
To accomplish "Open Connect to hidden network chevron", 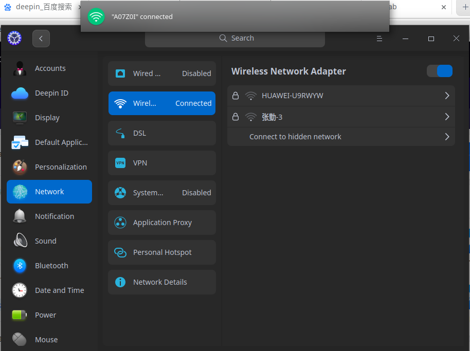I will pos(447,137).
